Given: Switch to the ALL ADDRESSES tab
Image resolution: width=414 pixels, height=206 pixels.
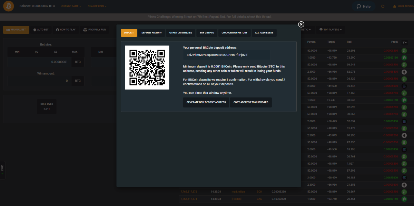Looking at the screenshot, I should [x=264, y=33].
